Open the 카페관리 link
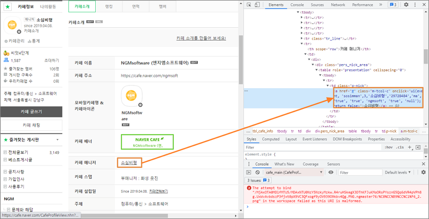The image size is (429, 219). tap(14, 41)
